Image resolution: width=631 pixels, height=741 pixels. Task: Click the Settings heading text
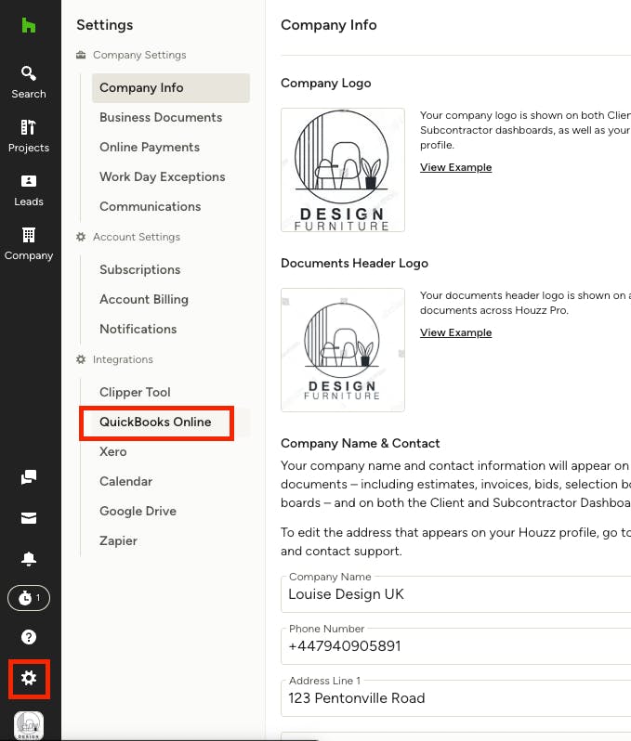click(104, 25)
